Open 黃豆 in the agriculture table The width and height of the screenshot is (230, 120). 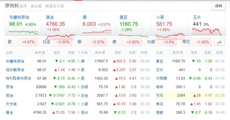[x=159, y=61]
